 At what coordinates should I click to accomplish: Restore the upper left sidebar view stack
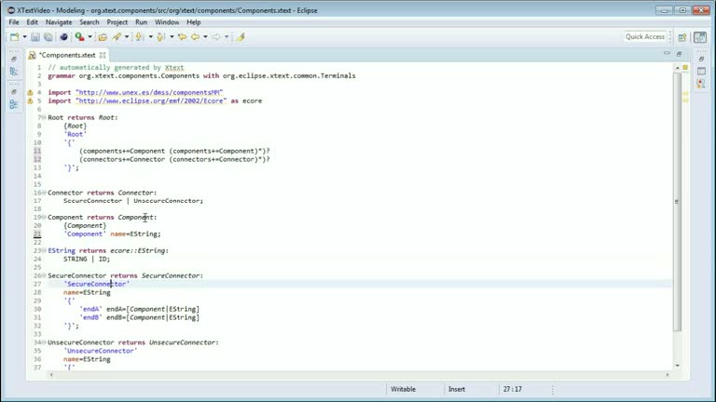click(x=14, y=59)
